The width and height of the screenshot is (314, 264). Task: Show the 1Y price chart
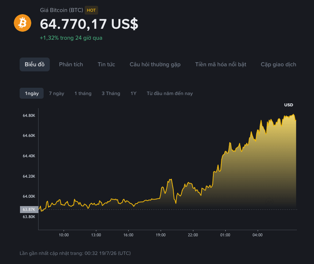coord(133,94)
